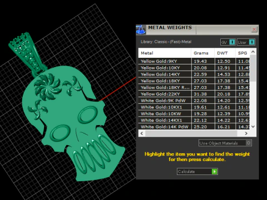Screen dimensions: 267x200
Task: Click the green arrow on Calculate
Action: (x=214, y=172)
